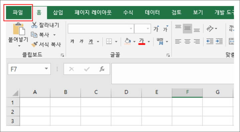This screenshot has width=240, height=132.
Task: Switch to the 홈 ribbon tab
Action: click(39, 12)
